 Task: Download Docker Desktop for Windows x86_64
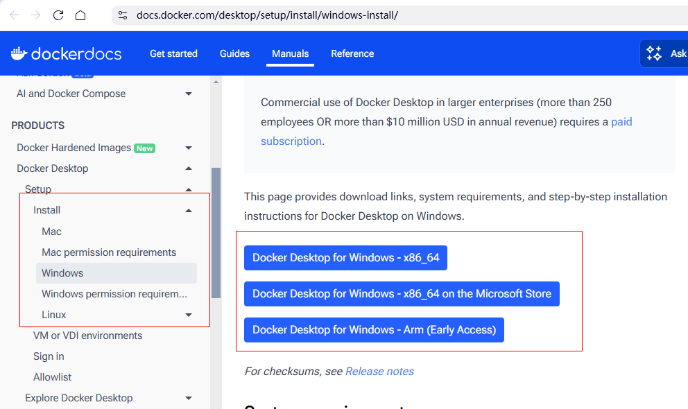[346, 258]
